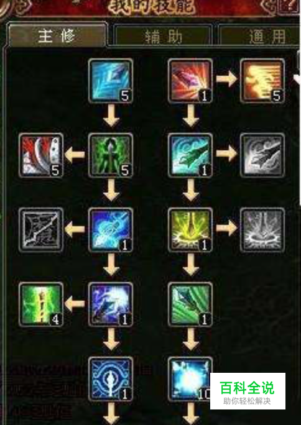The image size is (301, 425).
Task: Select the greyed-out cloud spear skill
Action: pos(262,155)
